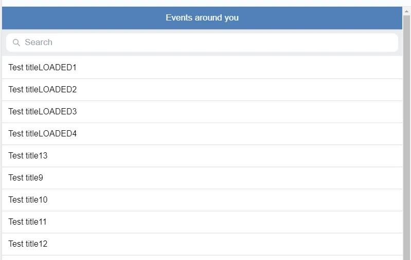411x260 pixels.
Task: Open the last LOADED event row
Action: (x=42, y=133)
